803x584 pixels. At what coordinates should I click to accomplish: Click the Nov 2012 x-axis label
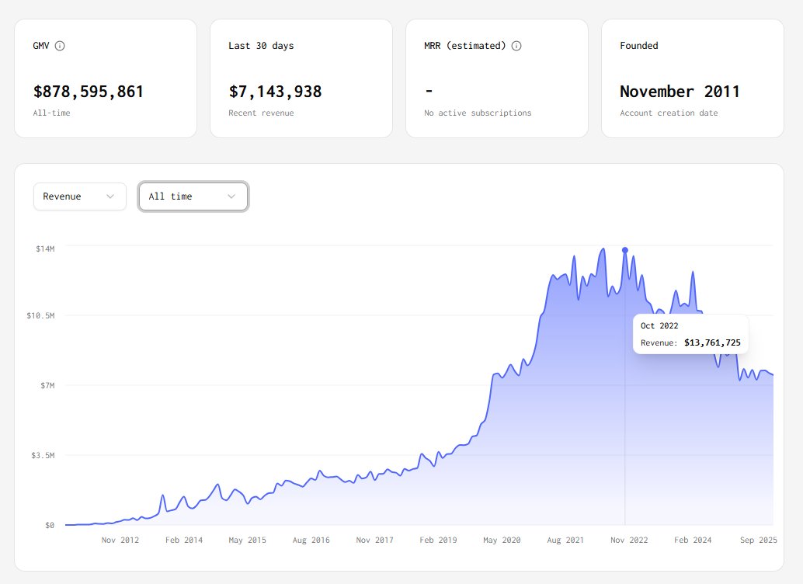[120, 540]
